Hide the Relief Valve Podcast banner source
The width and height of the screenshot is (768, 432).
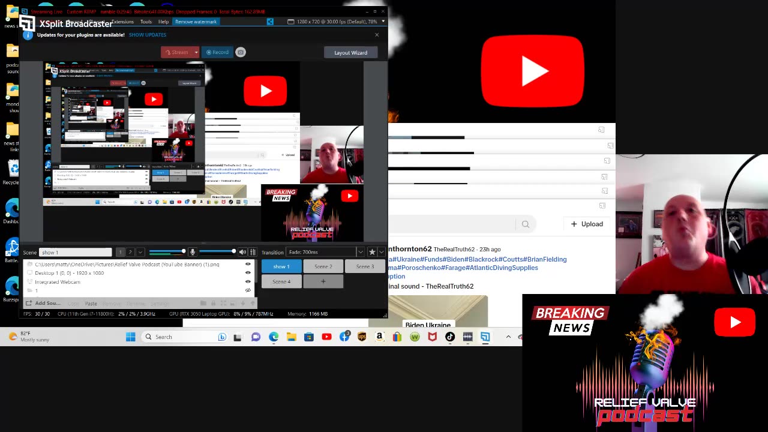pyautogui.click(x=248, y=264)
